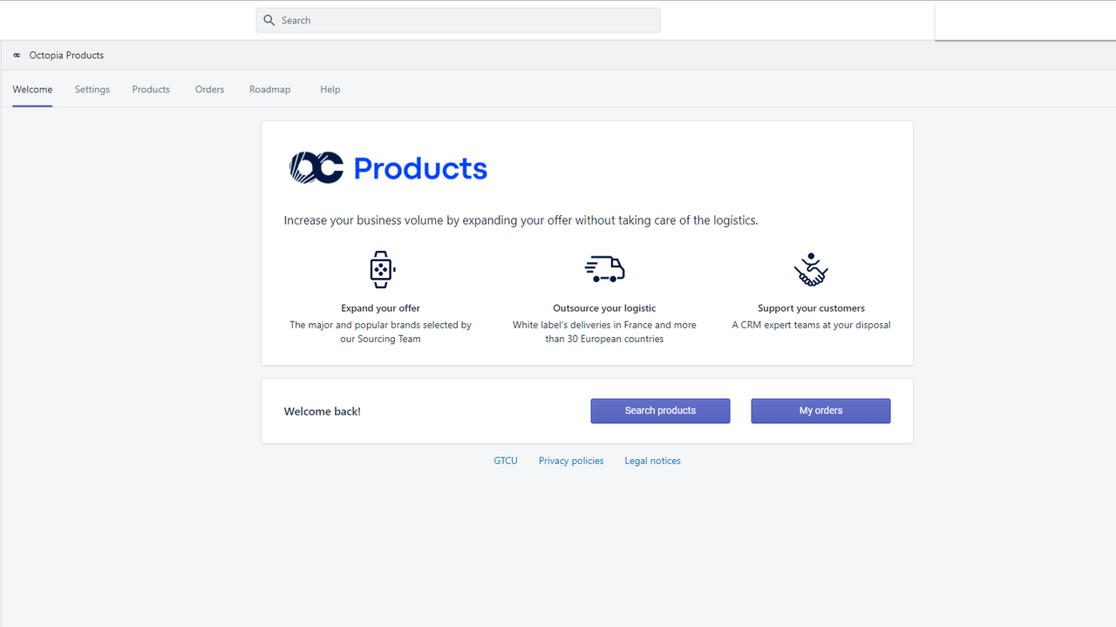1116x627 pixels.
Task: Focus the Search input field
Action: click(x=458, y=20)
